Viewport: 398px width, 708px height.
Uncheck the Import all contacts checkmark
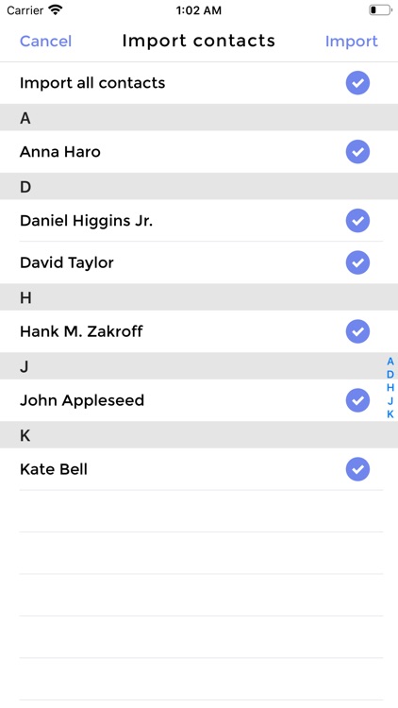(x=357, y=83)
